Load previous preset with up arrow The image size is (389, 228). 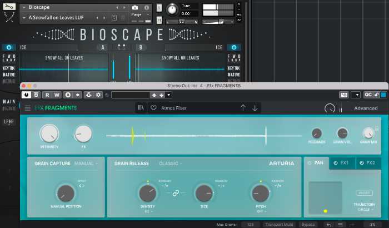tap(243, 108)
